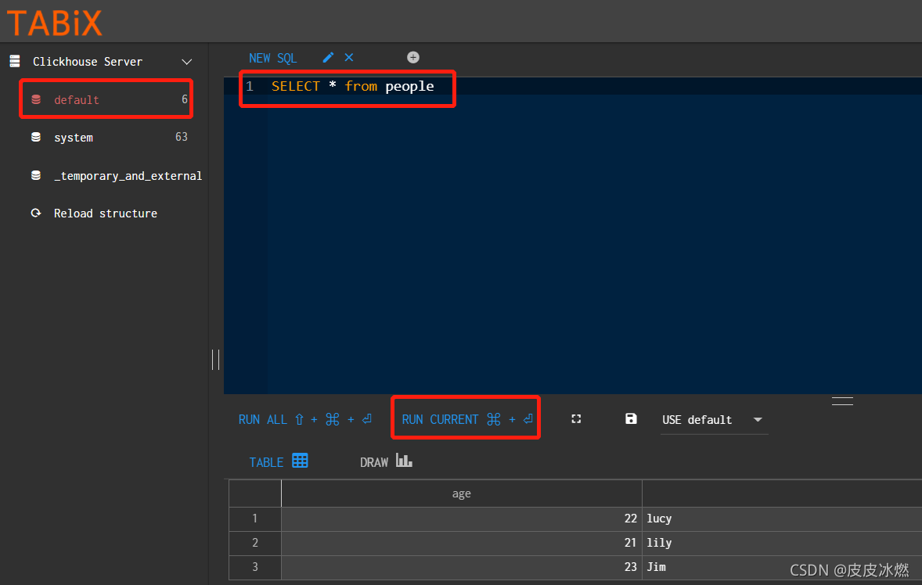This screenshot has height=585, width=922.
Task: Click the cell with age 21
Action: tap(462, 543)
